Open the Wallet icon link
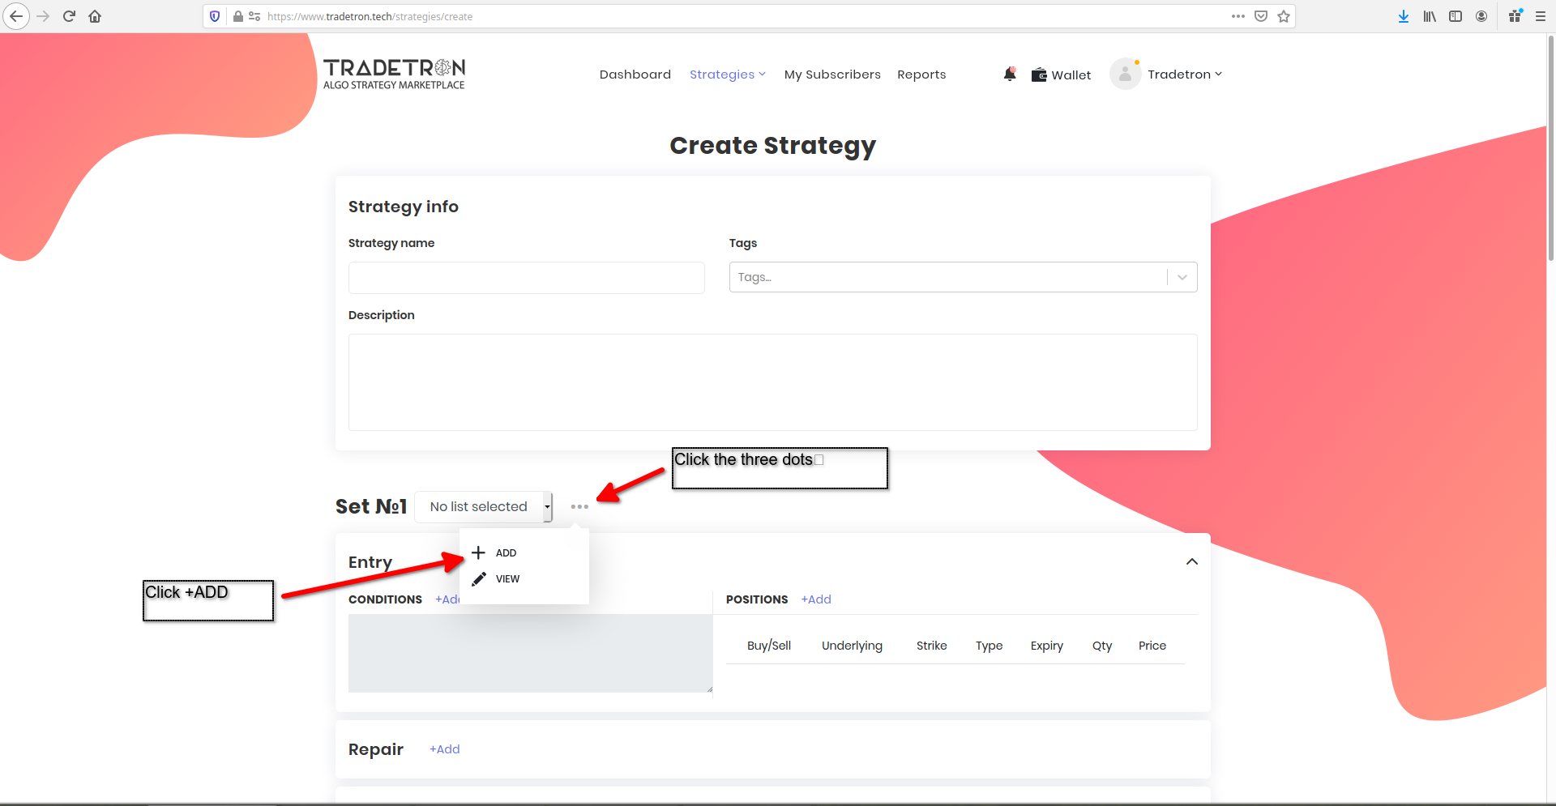This screenshot has width=1556, height=806. tap(1039, 75)
